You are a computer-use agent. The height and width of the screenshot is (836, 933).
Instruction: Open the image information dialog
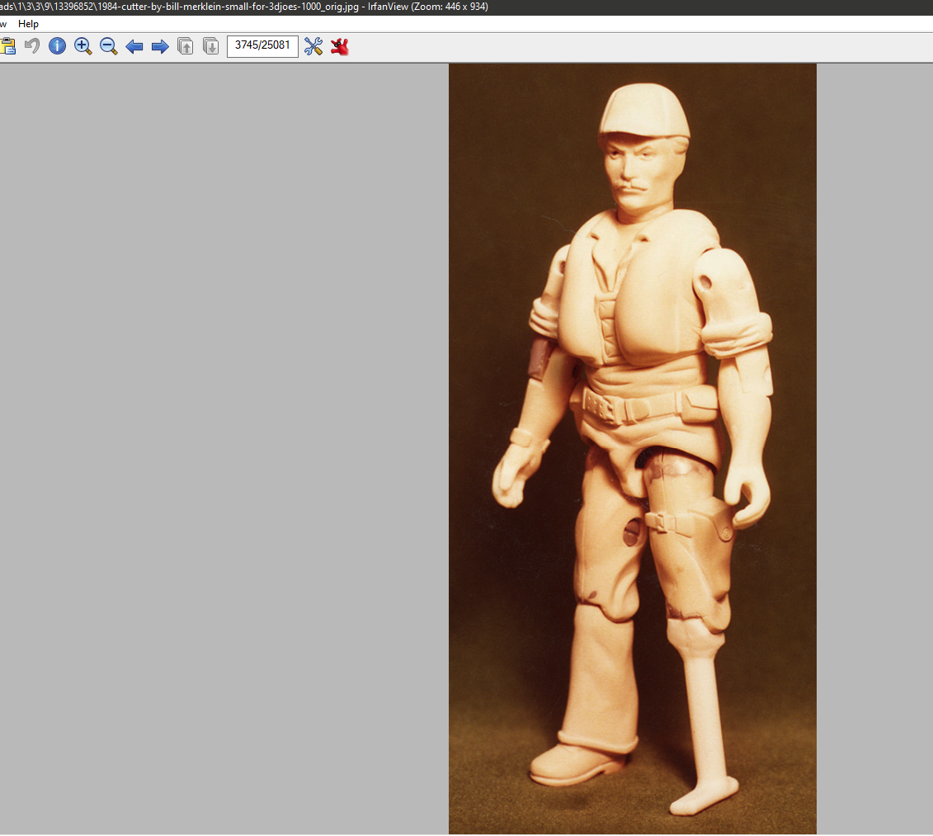(57, 46)
